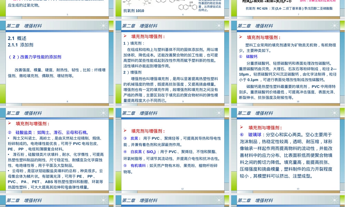Viewport: 345px width, 207px height.
Task: Click the '2.1.1 添加剂' subheading
Action: (20, 45)
